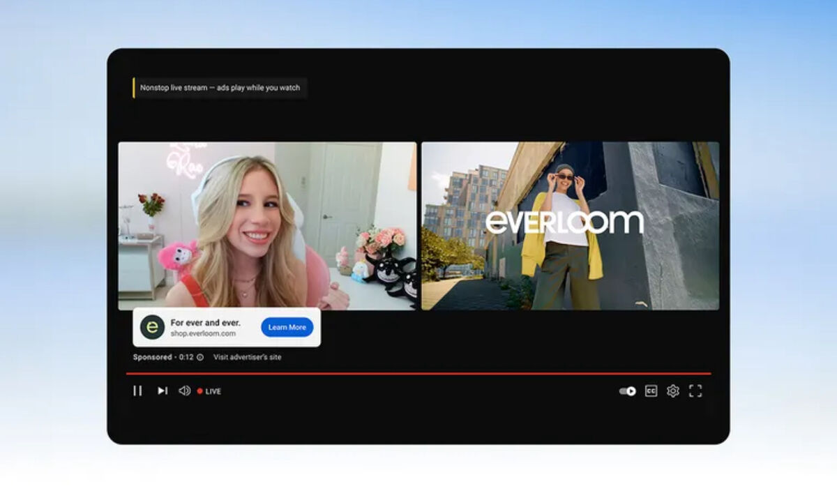Screen dimensions: 837x500
Task: Pause the live stream playback
Action: point(137,391)
